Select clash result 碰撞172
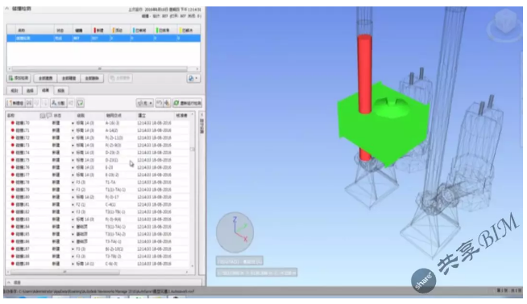The height and width of the screenshot is (304, 527). coord(23,138)
